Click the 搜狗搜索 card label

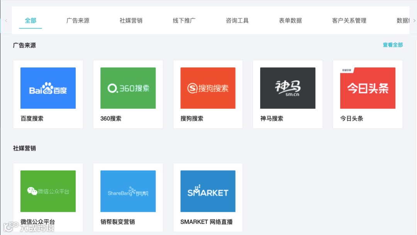point(192,118)
